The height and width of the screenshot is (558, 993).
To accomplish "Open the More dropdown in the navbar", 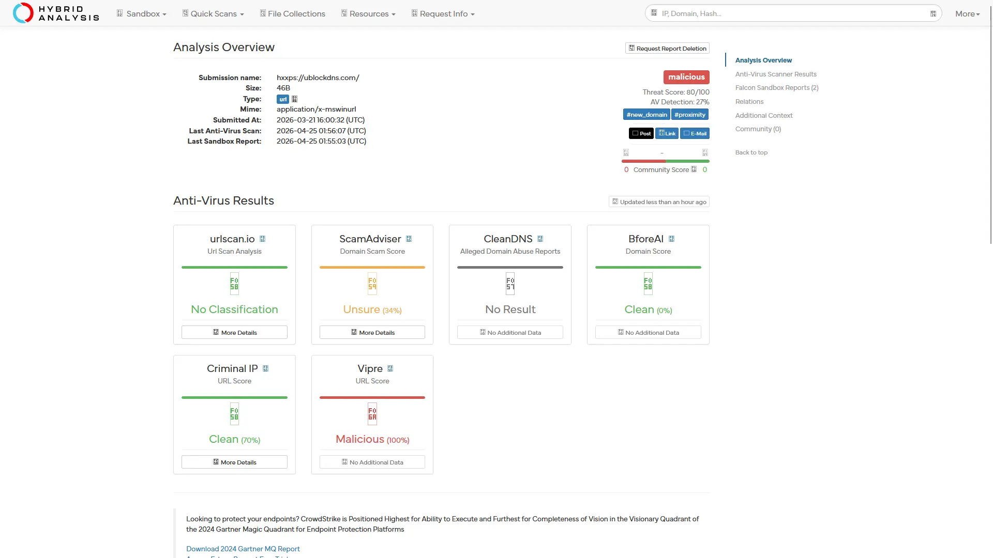I will coord(967,14).
